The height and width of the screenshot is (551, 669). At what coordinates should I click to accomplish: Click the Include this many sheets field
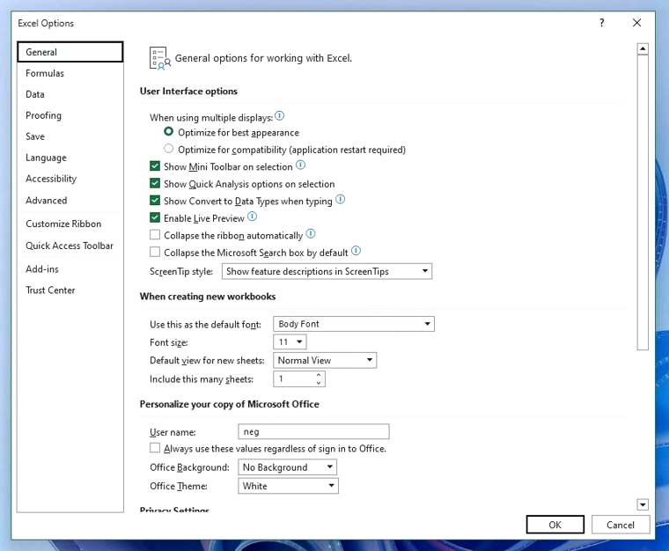coord(294,378)
